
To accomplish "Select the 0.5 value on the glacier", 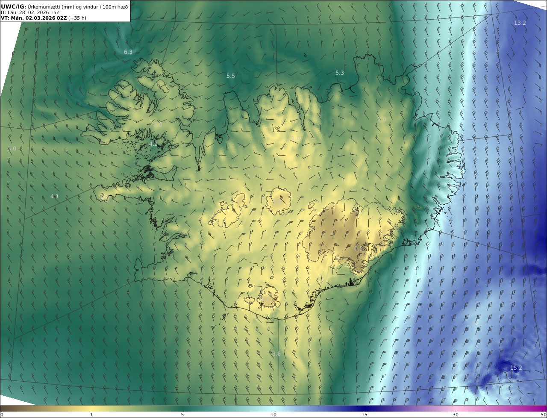I will pos(359,248).
